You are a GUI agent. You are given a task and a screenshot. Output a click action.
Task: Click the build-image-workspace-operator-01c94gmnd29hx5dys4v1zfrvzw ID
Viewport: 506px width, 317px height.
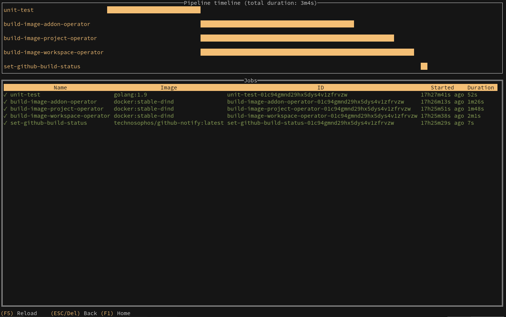pos(322,116)
